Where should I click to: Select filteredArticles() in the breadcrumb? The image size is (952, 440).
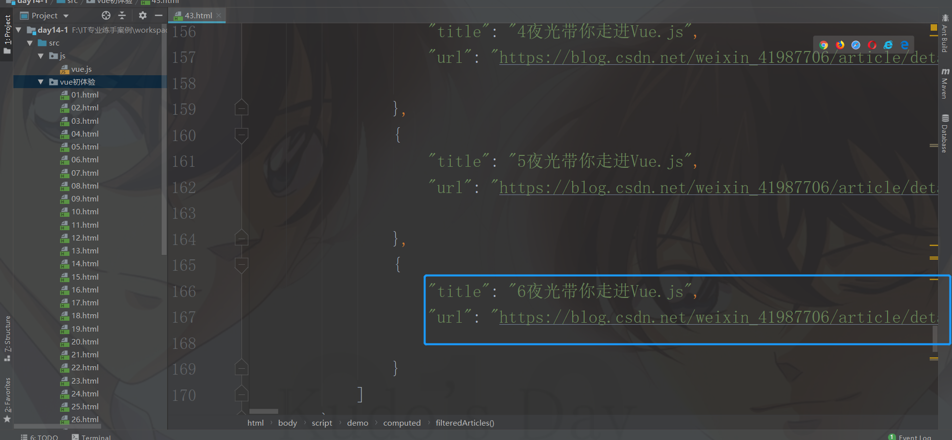click(x=465, y=423)
